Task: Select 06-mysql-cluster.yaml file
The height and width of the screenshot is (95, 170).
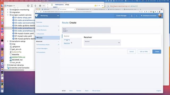Action: point(23,34)
